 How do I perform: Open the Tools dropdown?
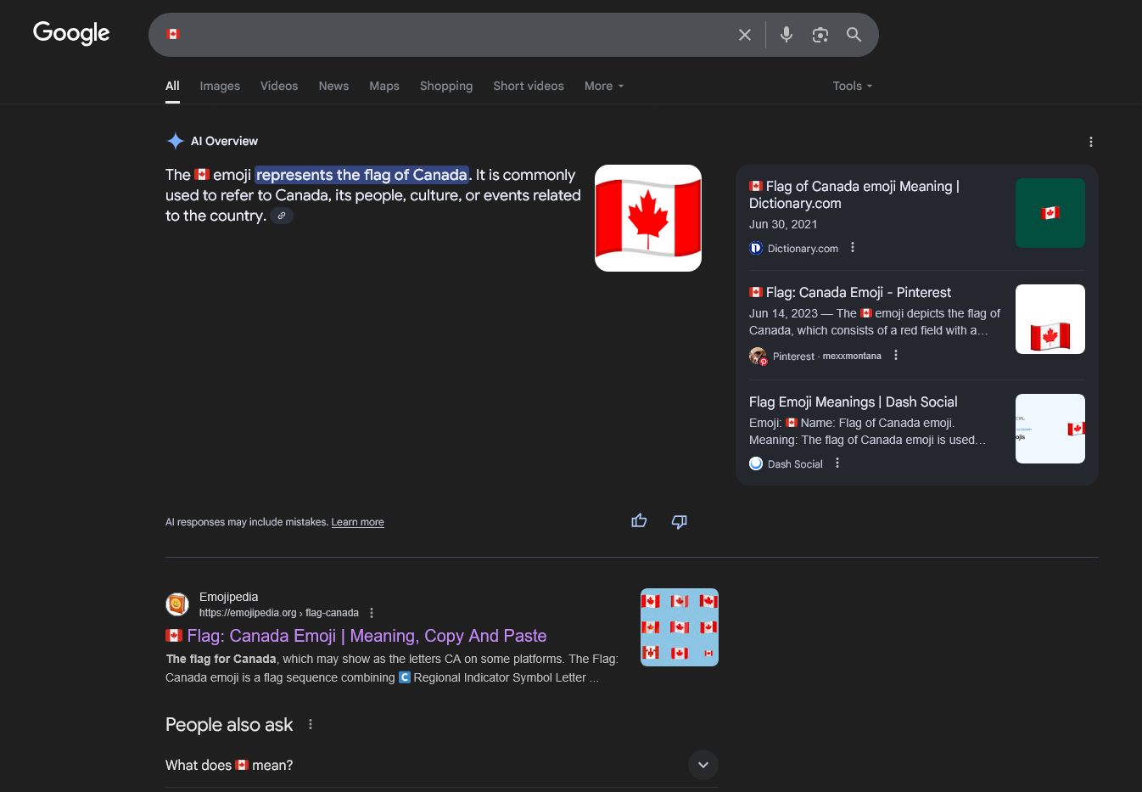853,86
